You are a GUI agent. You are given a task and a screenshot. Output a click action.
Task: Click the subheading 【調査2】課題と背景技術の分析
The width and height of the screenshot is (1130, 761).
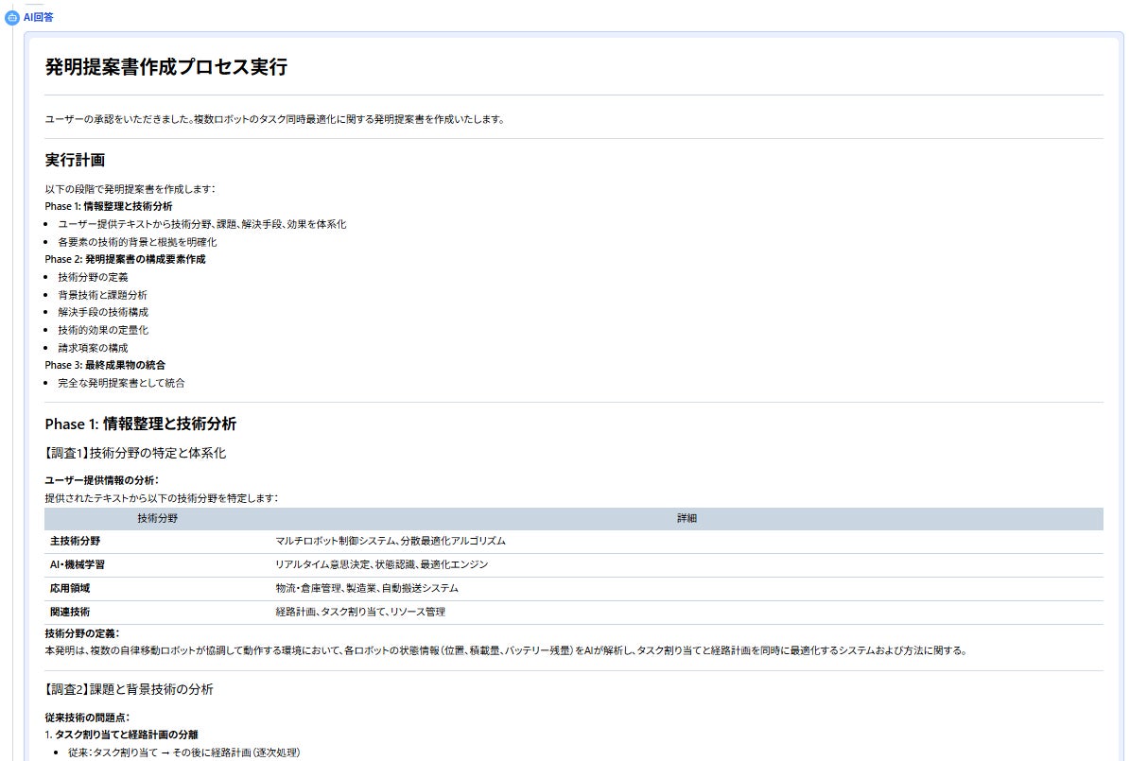pyautogui.click(x=129, y=690)
